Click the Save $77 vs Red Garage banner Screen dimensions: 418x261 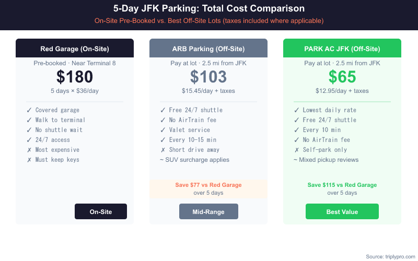[x=208, y=188]
